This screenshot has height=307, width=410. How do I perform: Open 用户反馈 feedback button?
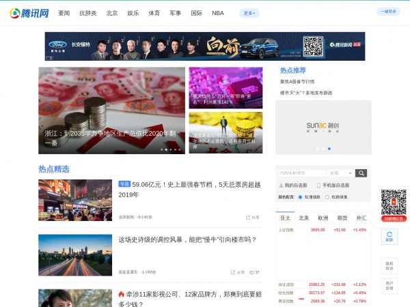[389, 286]
